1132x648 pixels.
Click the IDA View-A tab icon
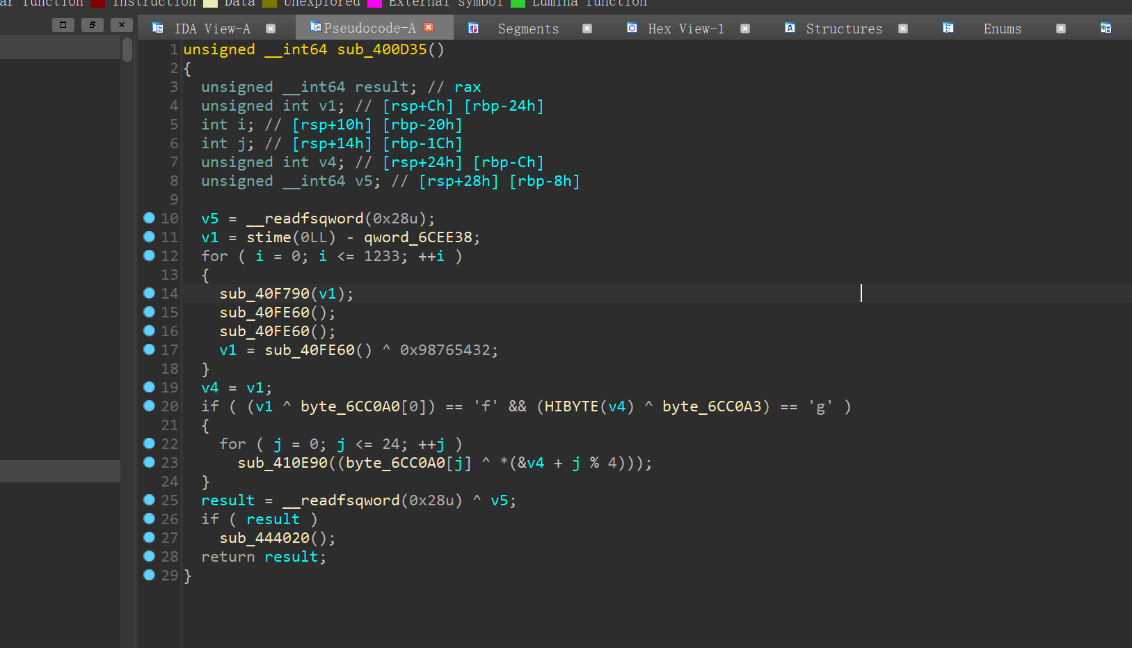tap(158, 29)
